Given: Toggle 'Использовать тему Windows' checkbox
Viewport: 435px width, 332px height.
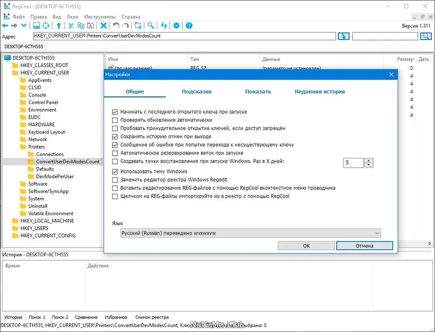Looking at the screenshot, I should 115,171.
